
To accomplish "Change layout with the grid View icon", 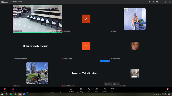I will click(157, 2).
